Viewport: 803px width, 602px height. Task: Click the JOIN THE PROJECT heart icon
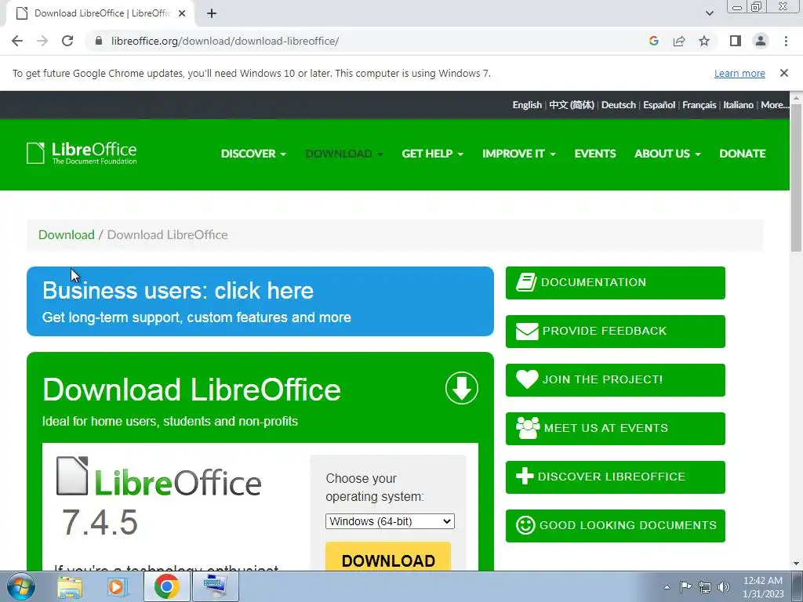tap(527, 379)
